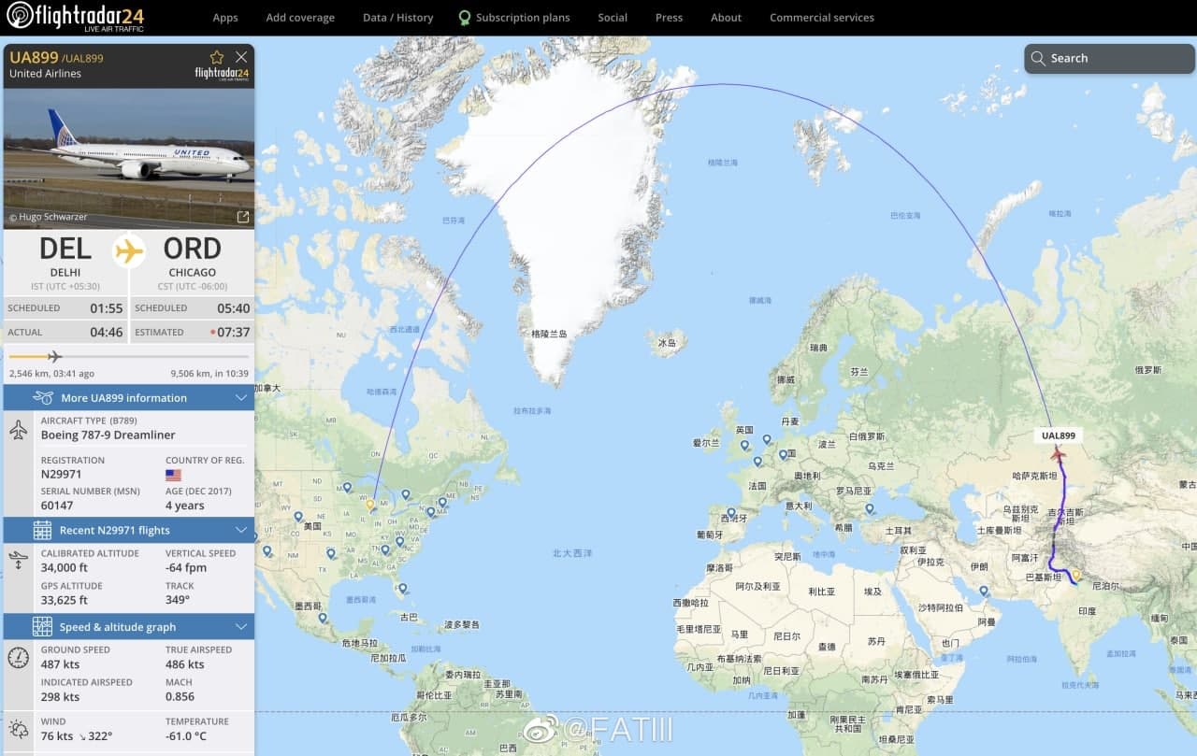Click the /UAL899 callsign text

tap(82, 58)
